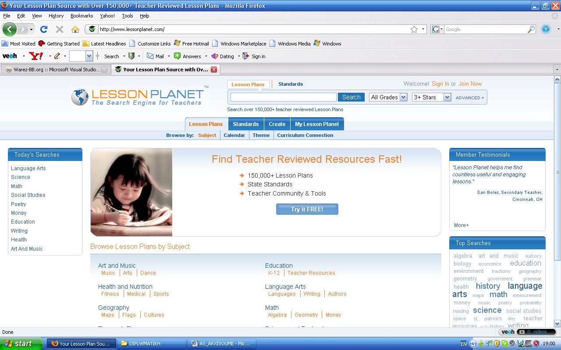Switch to DIPLWMATIKH taskbar window
Viewport: 561px width, 350px height.
click(151, 343)
